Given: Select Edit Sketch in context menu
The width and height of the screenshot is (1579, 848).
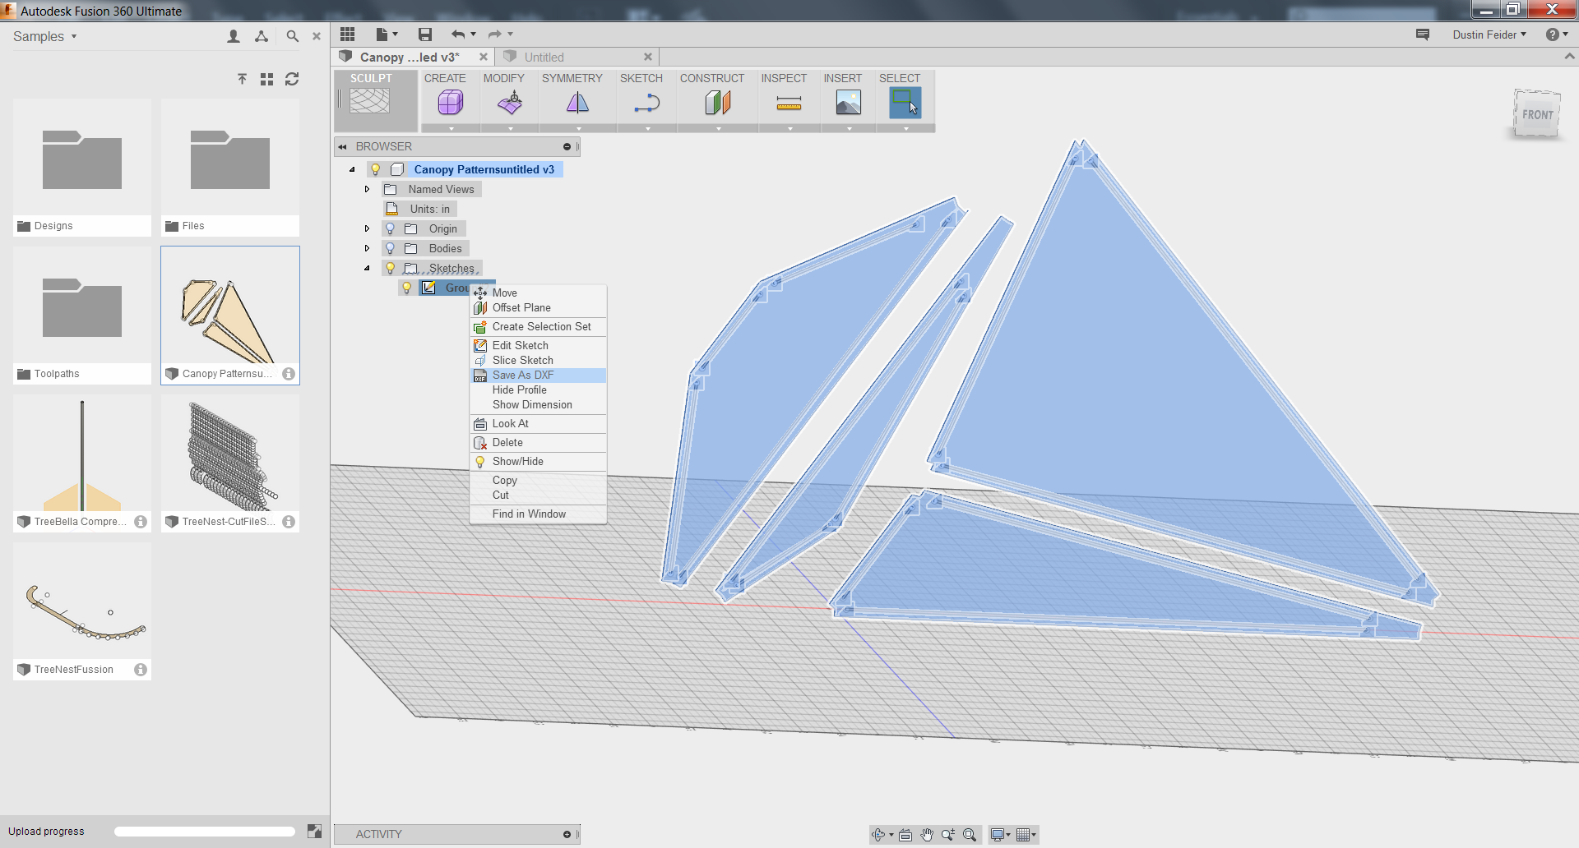Looking at the screenshot, I should 538,346.
